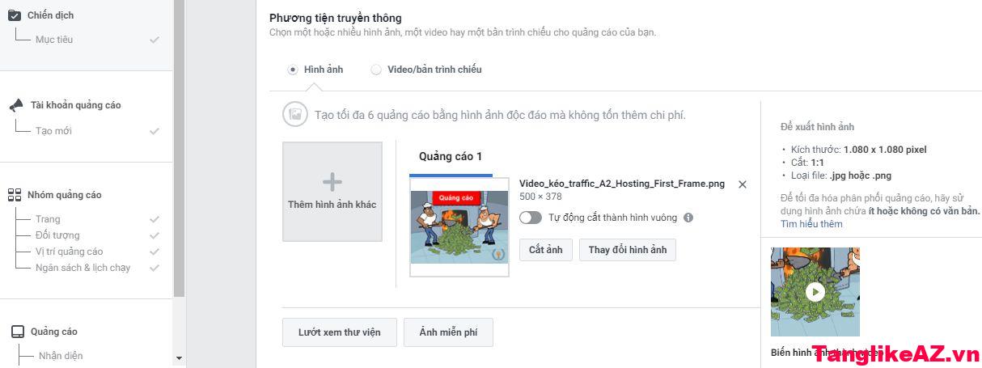The height and width of the screenshot is (368, 982).
Task: Click the image icon beside 'Tạo tối đa 6 quảng cáo'
Action: (x=295, y=115)
